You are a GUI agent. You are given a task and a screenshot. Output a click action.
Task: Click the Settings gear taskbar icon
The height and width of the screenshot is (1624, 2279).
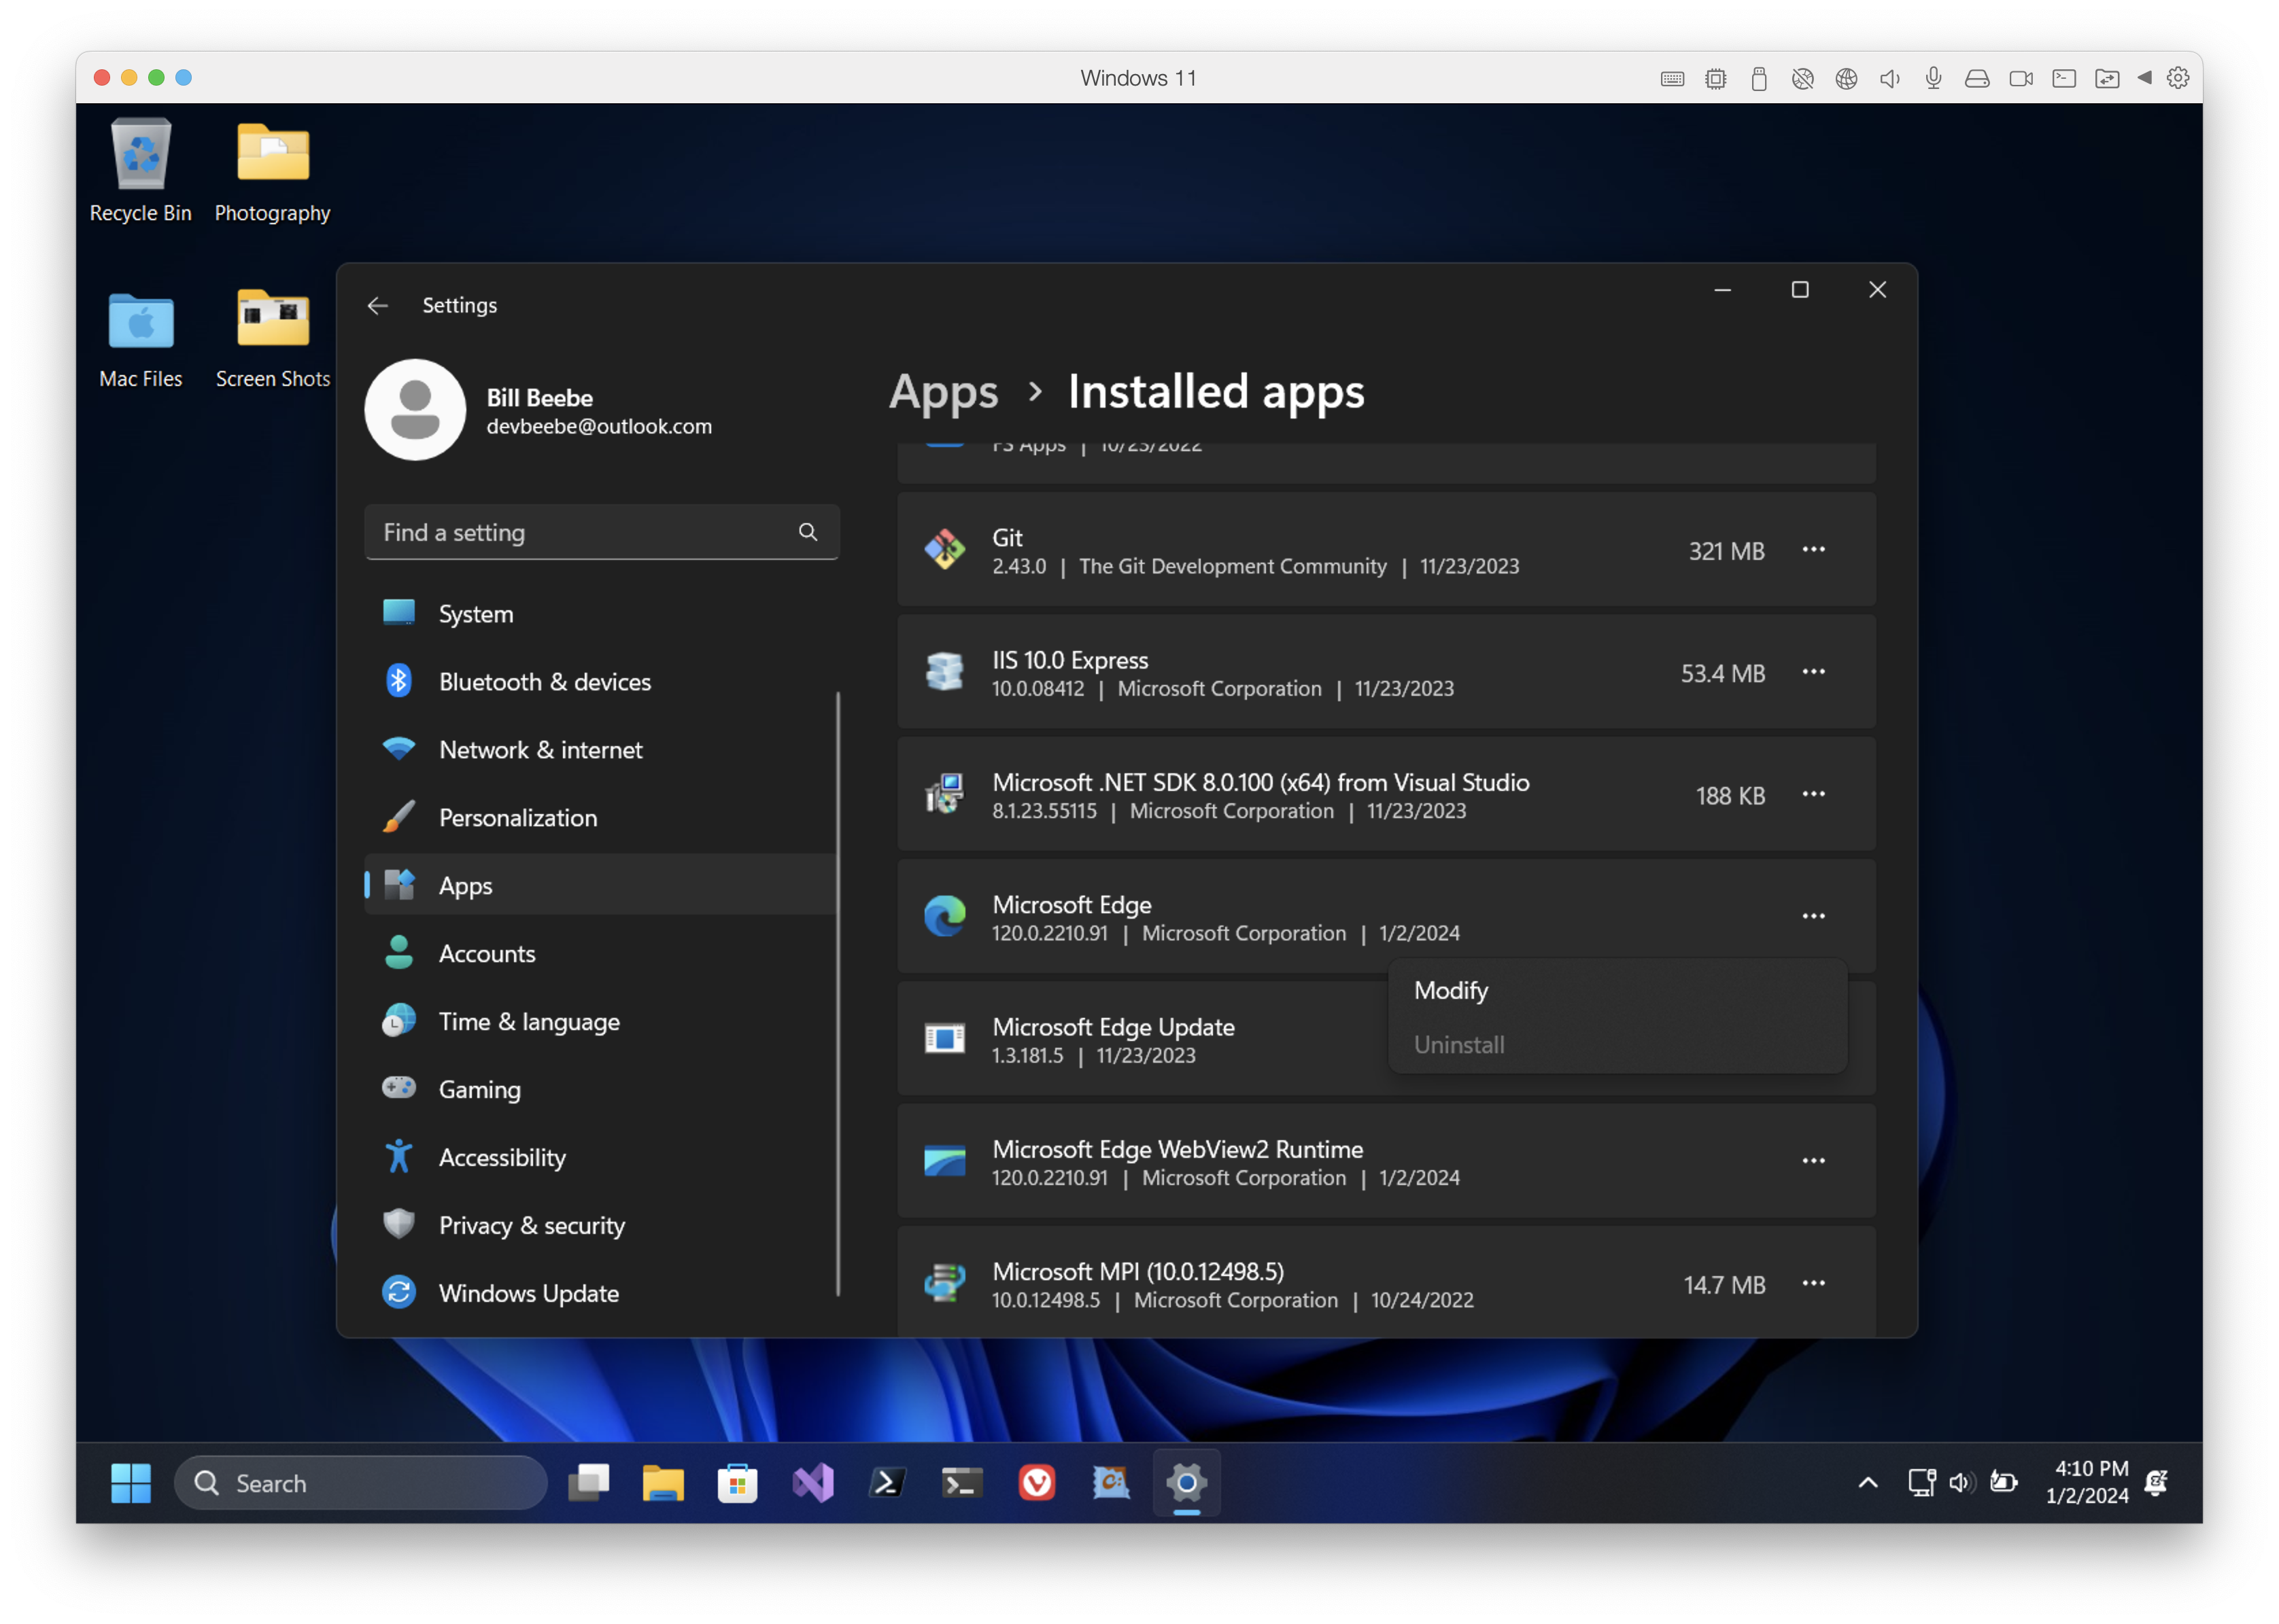pyautogui.click(x=1186, y=1484)
